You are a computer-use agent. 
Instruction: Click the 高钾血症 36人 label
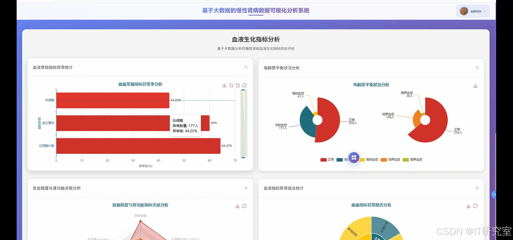[x=407, y=94]
